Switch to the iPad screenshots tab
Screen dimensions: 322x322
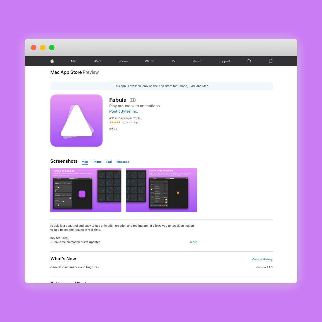[108, 162]
